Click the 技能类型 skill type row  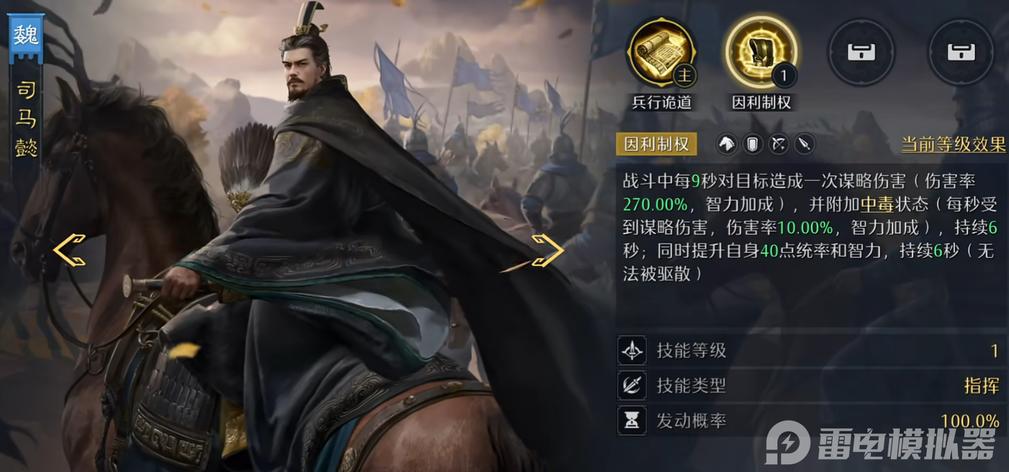point(811,386)
